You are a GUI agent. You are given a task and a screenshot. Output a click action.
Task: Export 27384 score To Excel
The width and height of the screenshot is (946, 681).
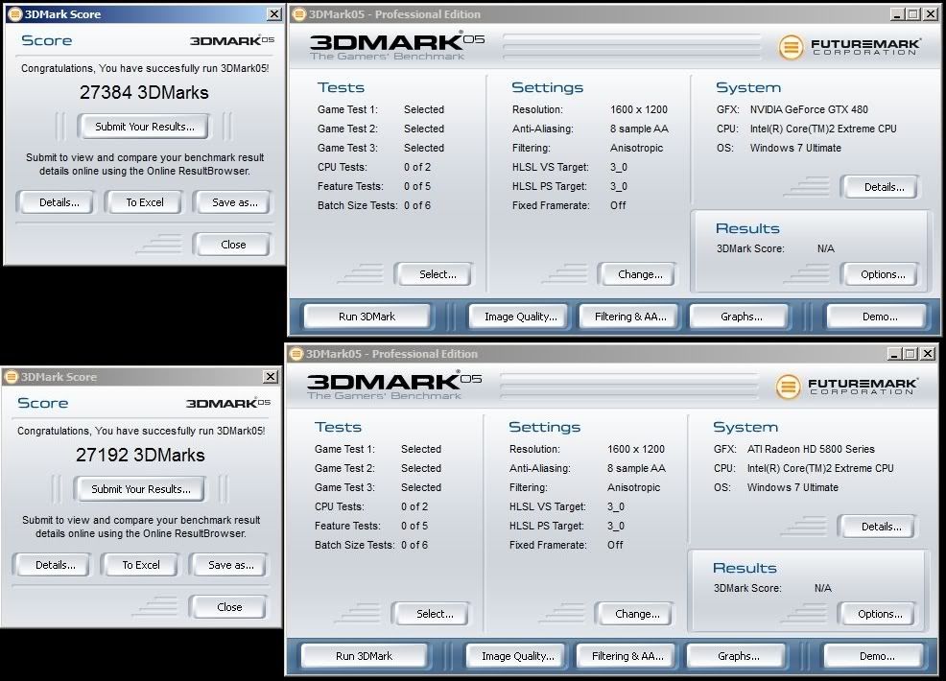click(x=144, y=202)
